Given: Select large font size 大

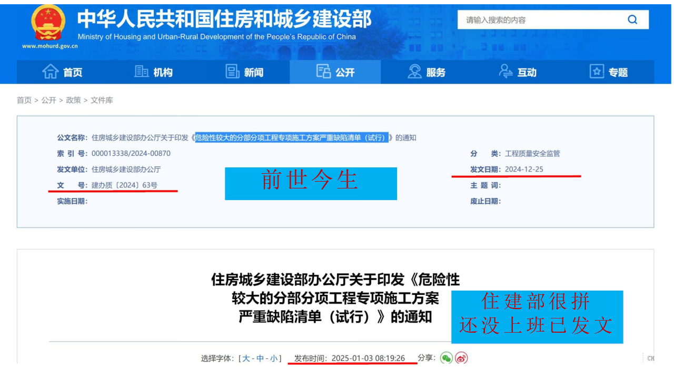Looking at the screenshot, I should click(246, 359).
